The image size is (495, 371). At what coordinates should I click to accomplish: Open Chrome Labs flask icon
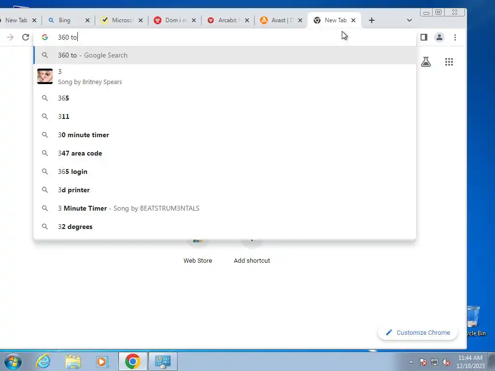click(426, 62)
